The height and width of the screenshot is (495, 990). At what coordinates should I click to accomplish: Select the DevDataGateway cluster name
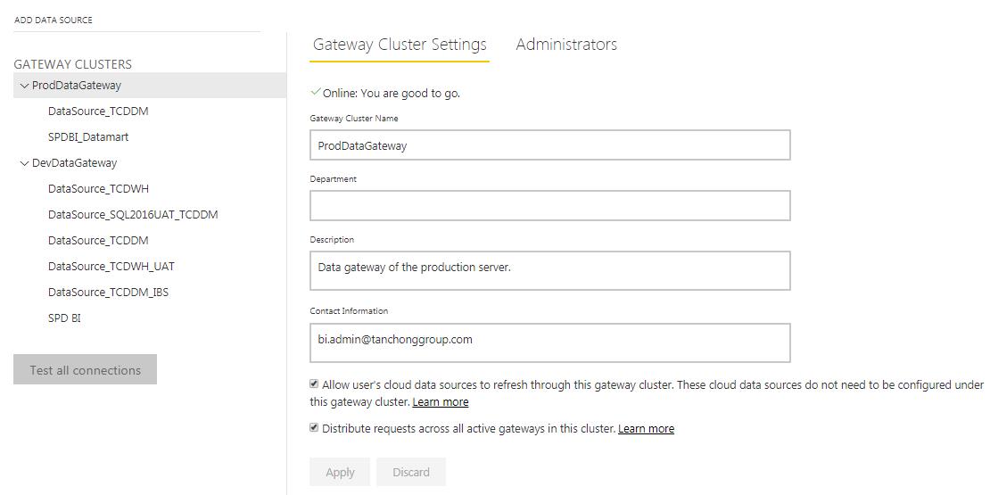75,163
